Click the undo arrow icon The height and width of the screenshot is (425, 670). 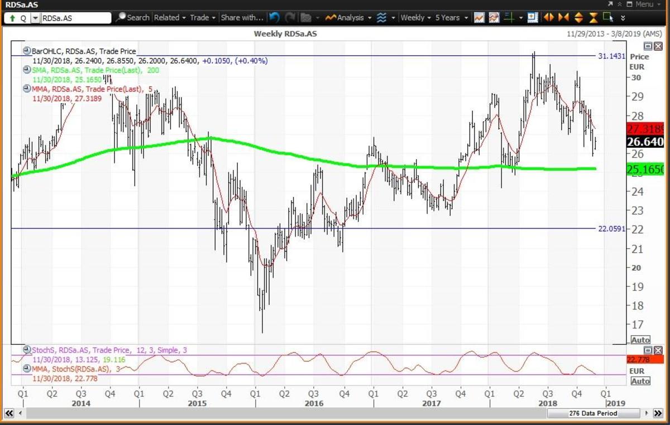click(274, 18)
